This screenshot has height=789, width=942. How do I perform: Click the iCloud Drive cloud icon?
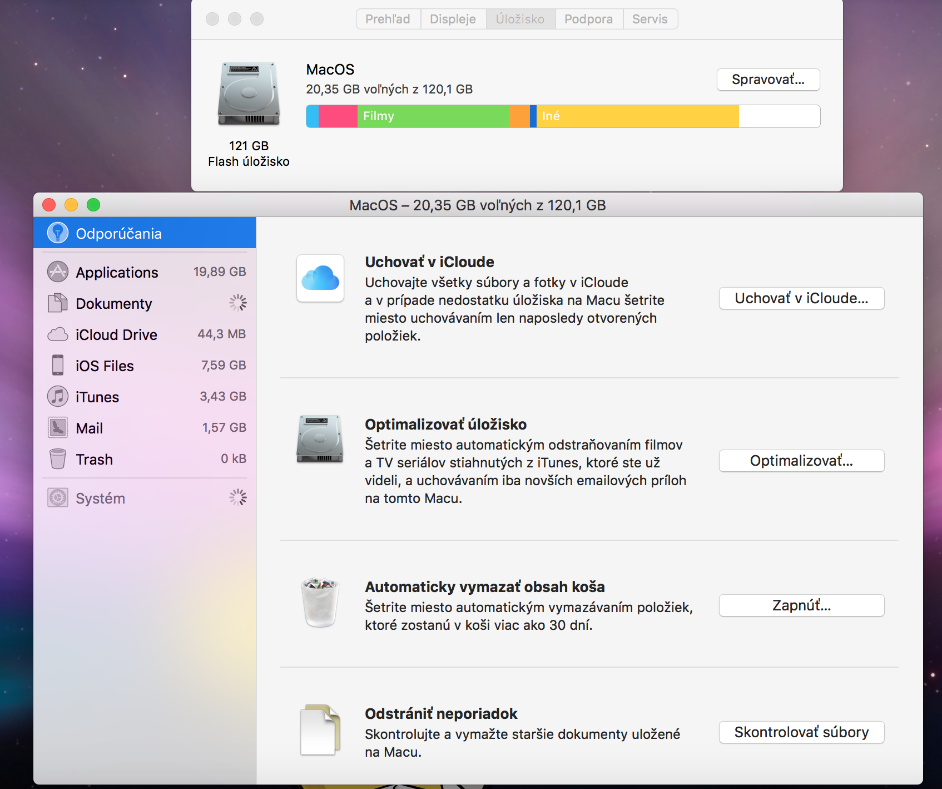pos(57,334)
